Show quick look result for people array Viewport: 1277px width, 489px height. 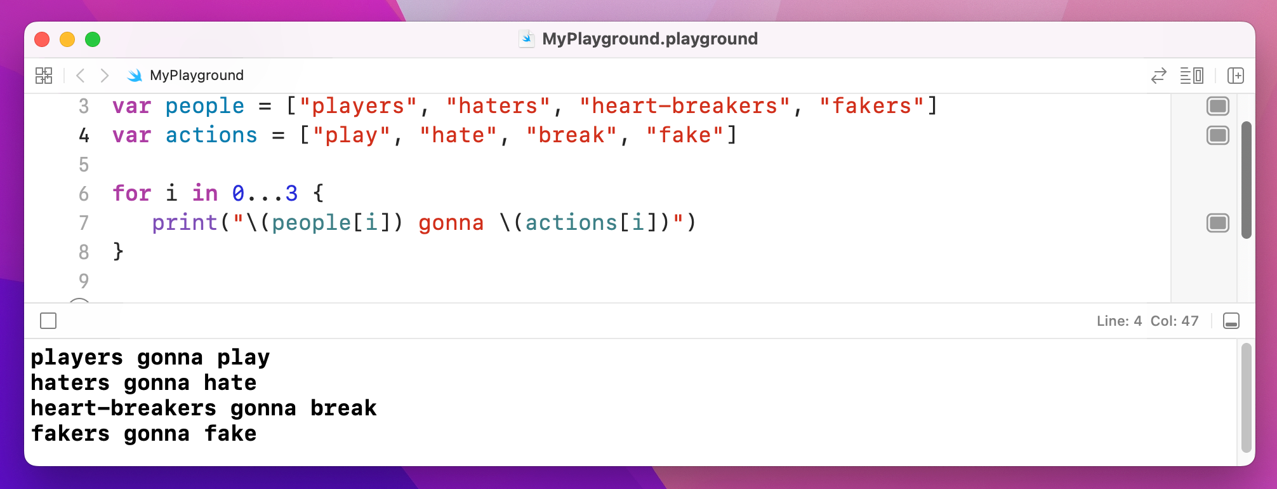(x=1217, y=106)
